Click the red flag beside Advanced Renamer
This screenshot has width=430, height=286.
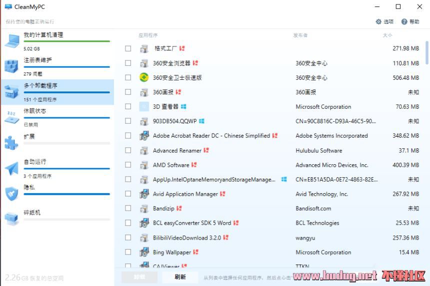pyautogui.click(x=206, y=150)
